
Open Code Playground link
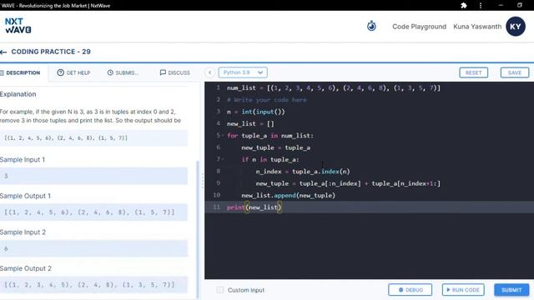pos(419,27)
